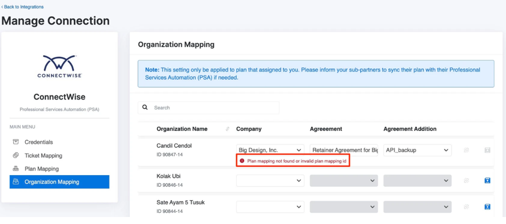Select the Organization Mapping menu item
Screen dimensions: 506x224
[x=59, y=182]
